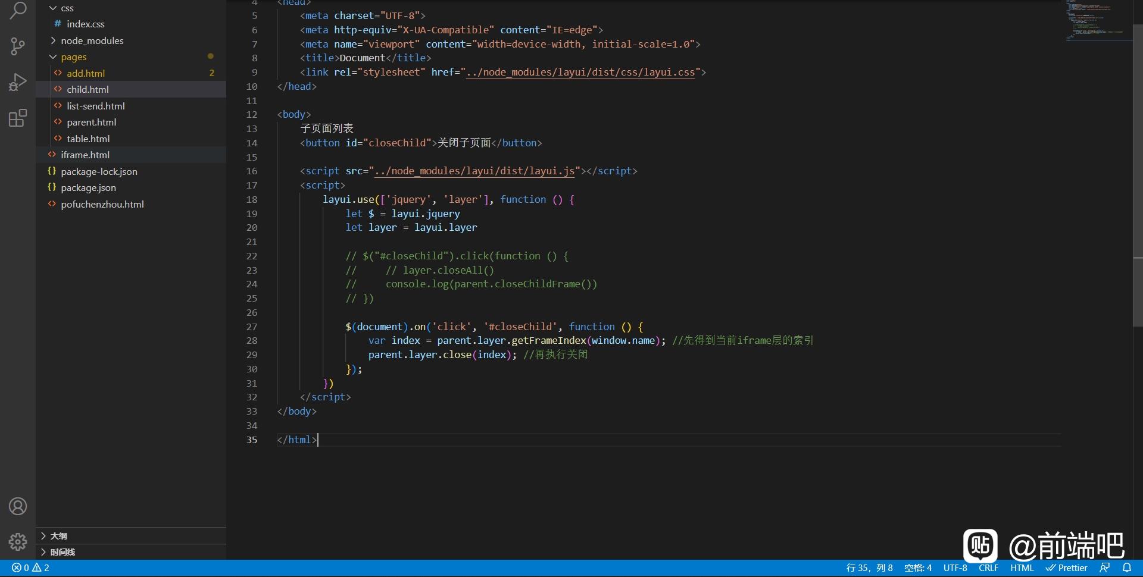Click the code minimap preview
The image size is (1143, 577).
click(1098, 21)
